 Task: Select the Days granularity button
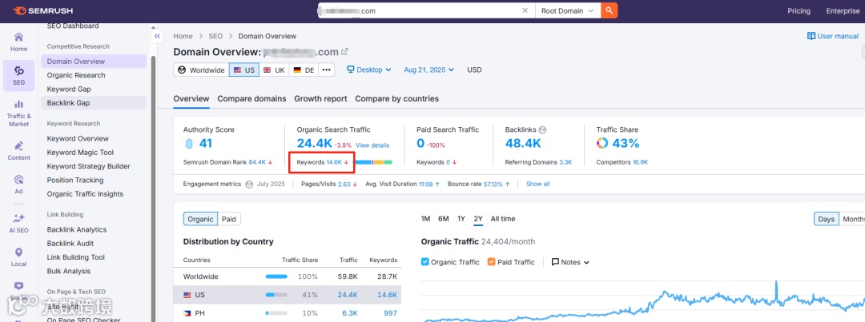[x=827, y=219]
